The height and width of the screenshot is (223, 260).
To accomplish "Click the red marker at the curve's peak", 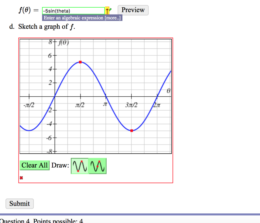I will point(80,62).
